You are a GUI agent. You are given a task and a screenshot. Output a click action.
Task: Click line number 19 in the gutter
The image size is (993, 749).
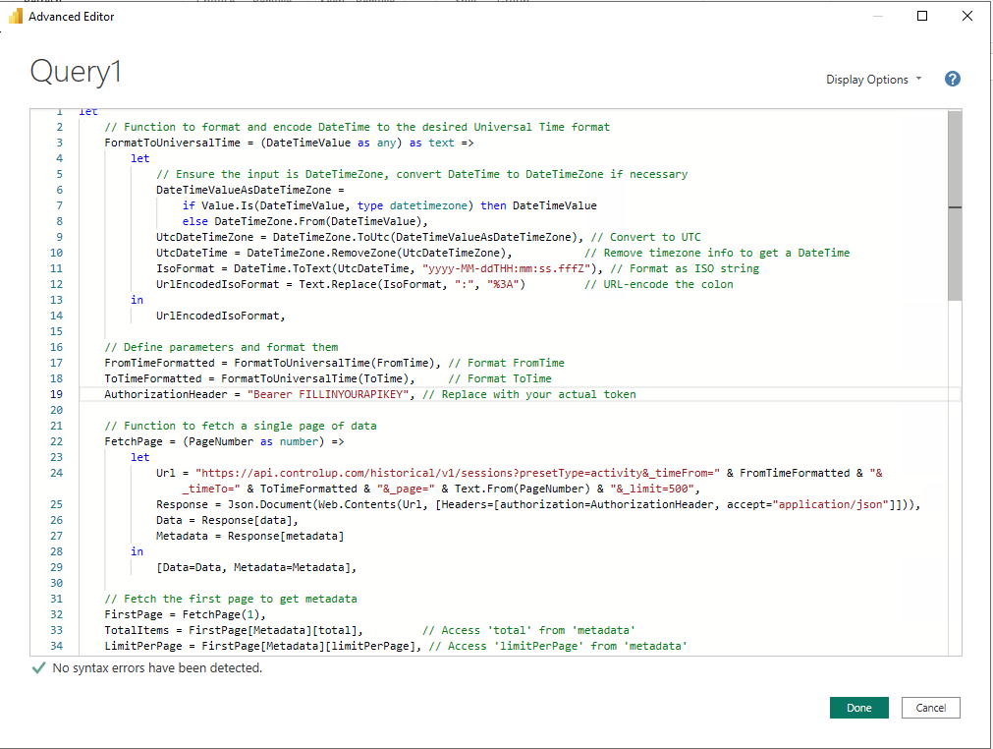(56, 394)
